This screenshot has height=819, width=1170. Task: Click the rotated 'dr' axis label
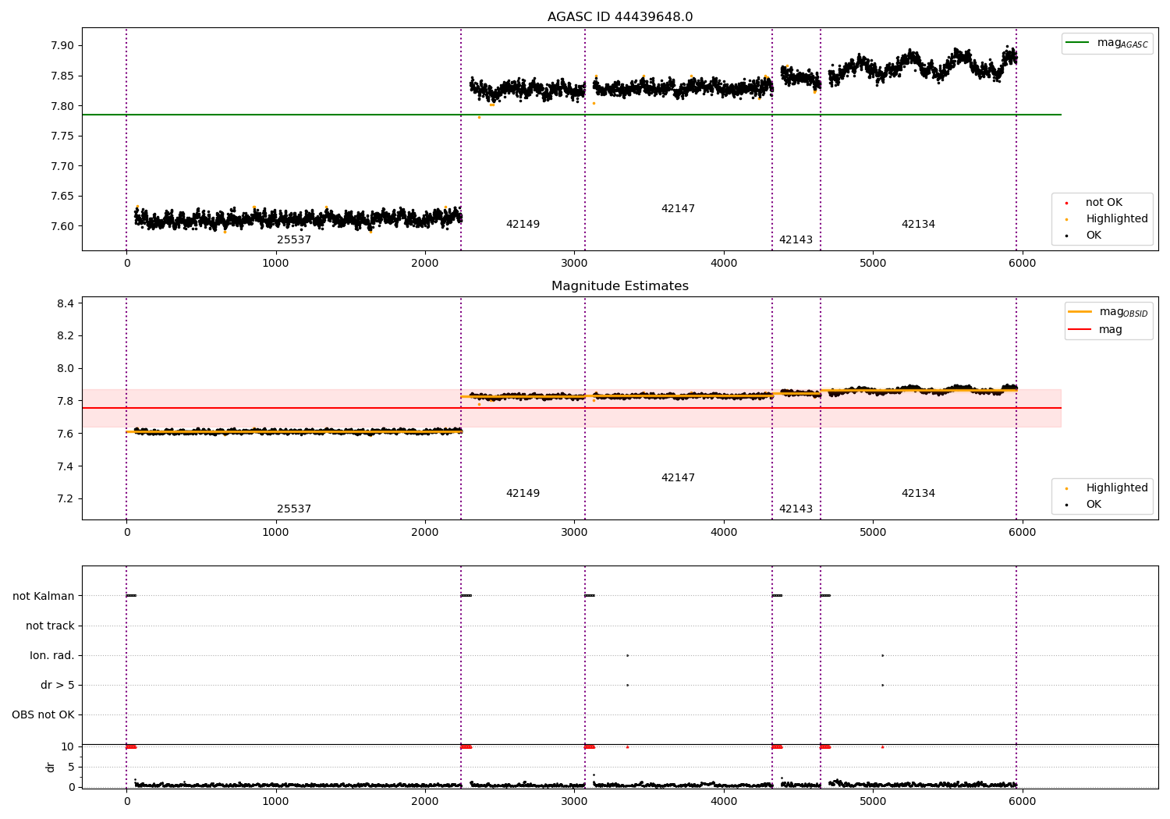tap(51, 767)
